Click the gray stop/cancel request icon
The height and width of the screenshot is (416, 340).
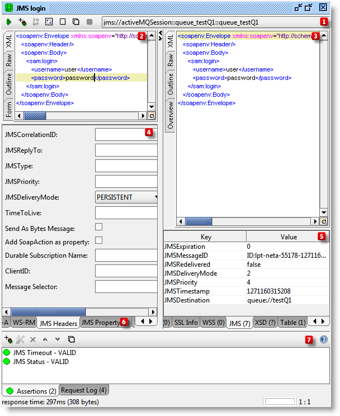[89, 22]
